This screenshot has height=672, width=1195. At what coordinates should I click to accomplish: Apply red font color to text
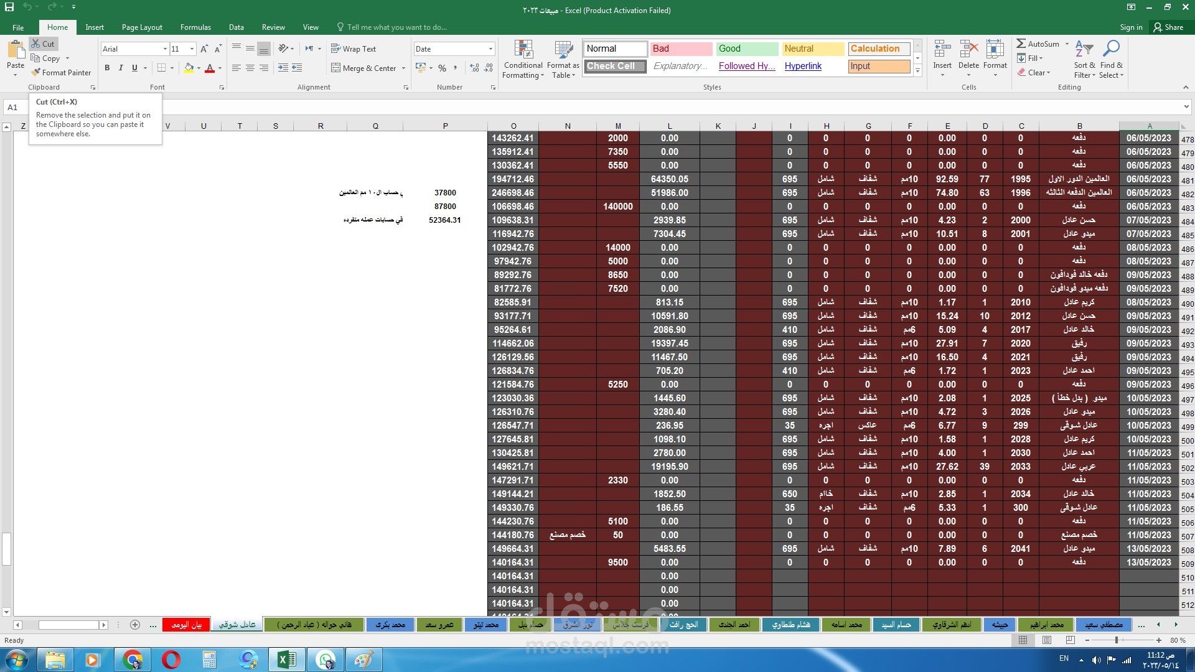(x=210, y=68)
